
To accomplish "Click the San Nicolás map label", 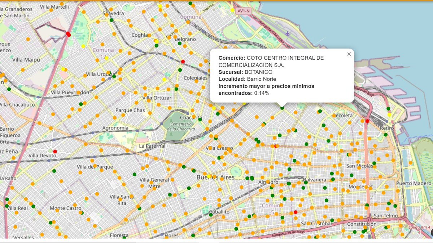I will [x=360, y=166].
